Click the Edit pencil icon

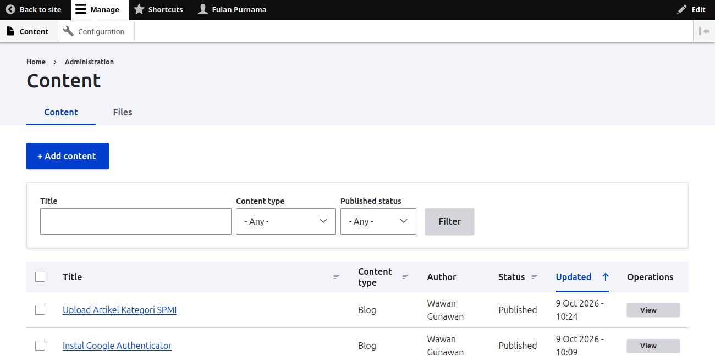tap(682, 9)
